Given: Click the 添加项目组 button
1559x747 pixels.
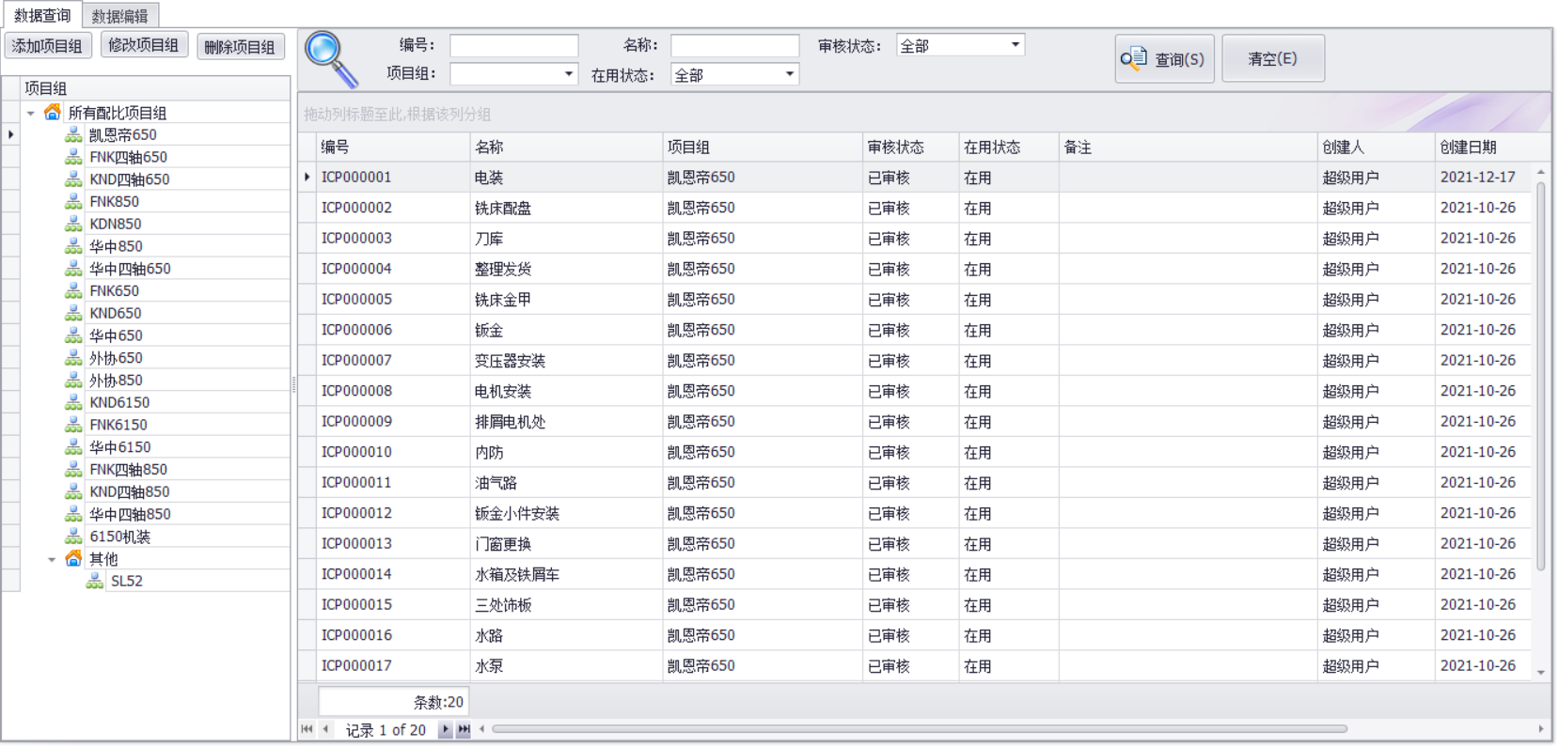Looking at the screenshot, I should [47, 46].
